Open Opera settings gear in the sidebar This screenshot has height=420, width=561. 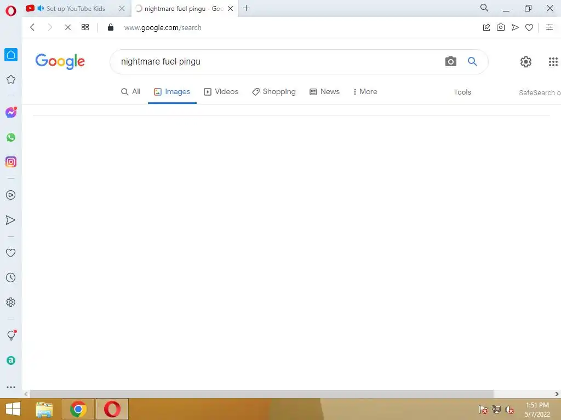tap(11, 302)
